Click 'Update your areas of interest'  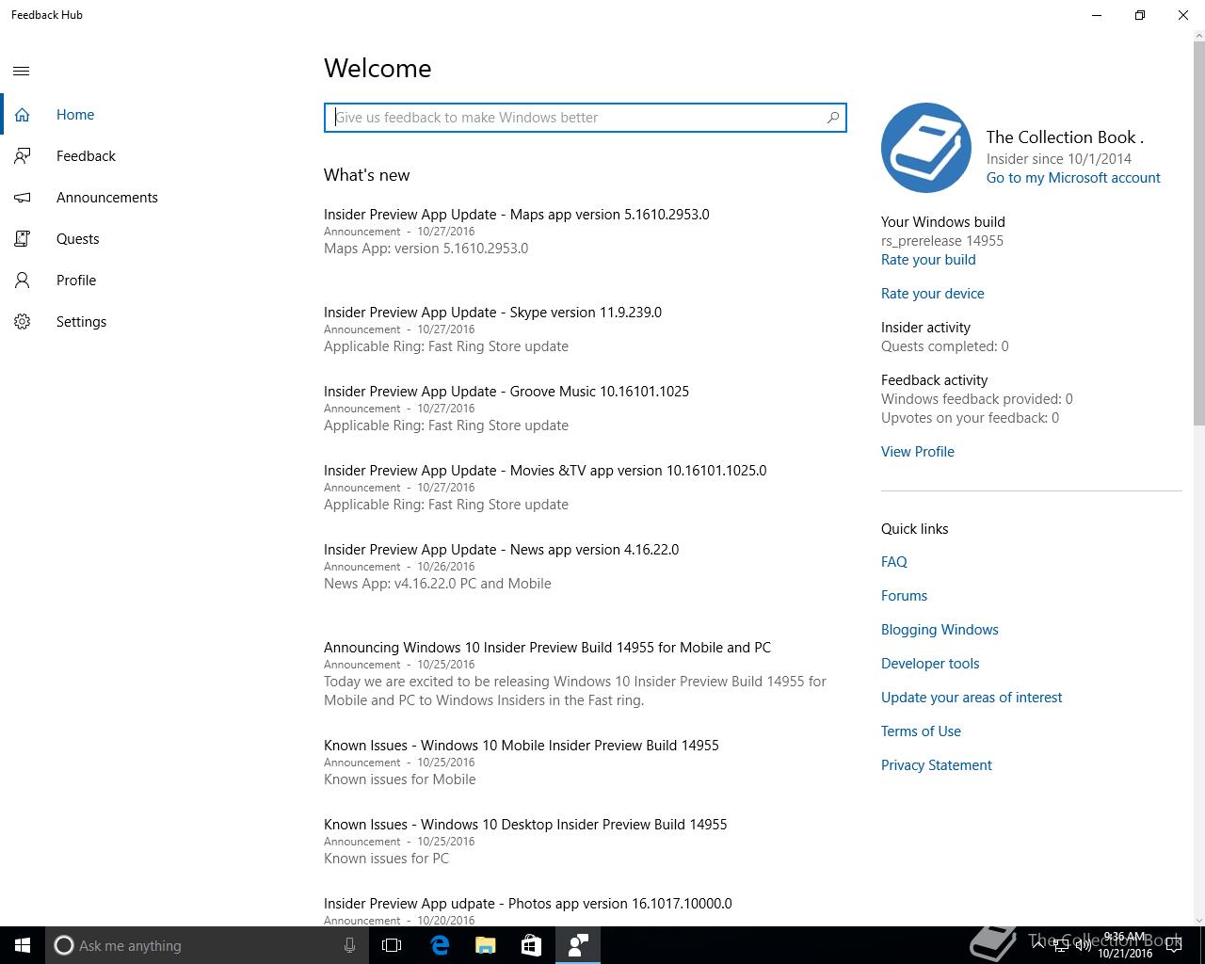coord(972,698)
